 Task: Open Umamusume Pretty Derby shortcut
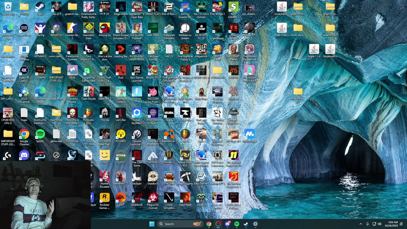(88, 10)
